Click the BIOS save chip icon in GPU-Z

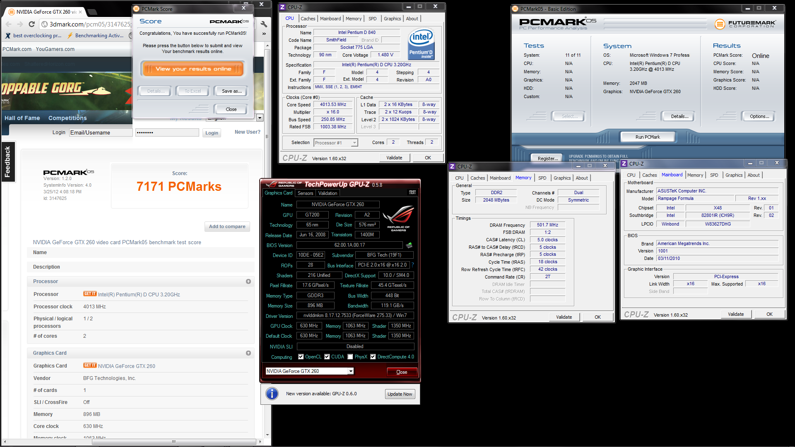[x=409, y=245]
